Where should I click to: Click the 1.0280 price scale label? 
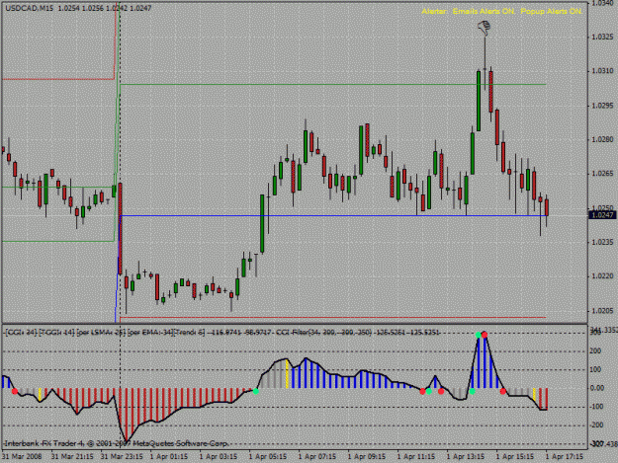pyautogui.click(x=603, y=139)
